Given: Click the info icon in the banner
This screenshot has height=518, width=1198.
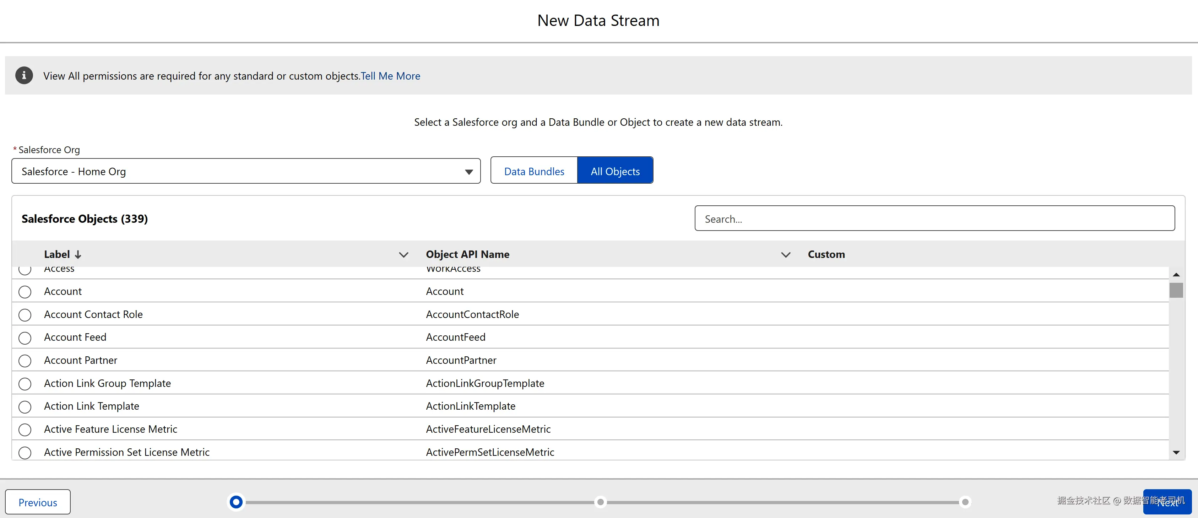Looking at the screenshot, I should (x=24, y=75).
